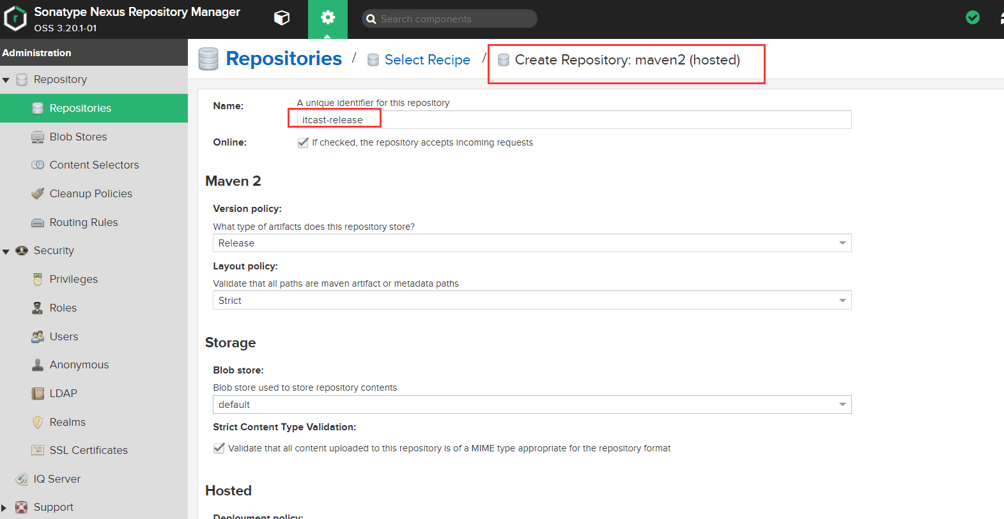This screenshot has width=1004, height=519.
Task: Click the Privileges medal icon
Action: (x=38, y=279)
